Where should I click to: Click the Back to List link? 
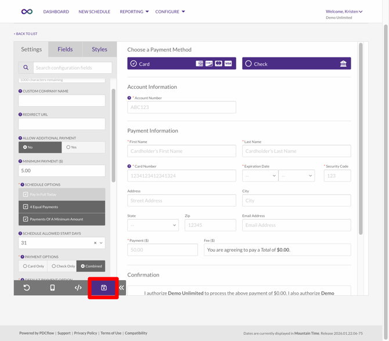point(26,34)
